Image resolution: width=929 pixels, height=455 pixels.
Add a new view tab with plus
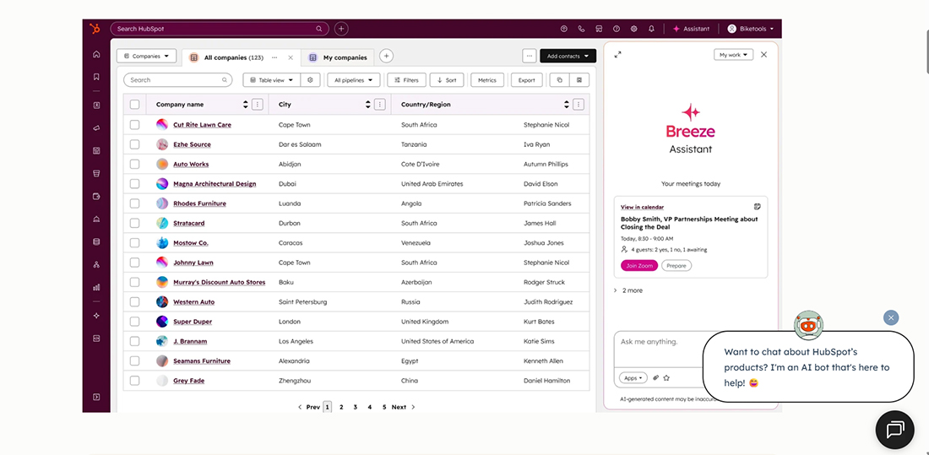coord(386,56)
